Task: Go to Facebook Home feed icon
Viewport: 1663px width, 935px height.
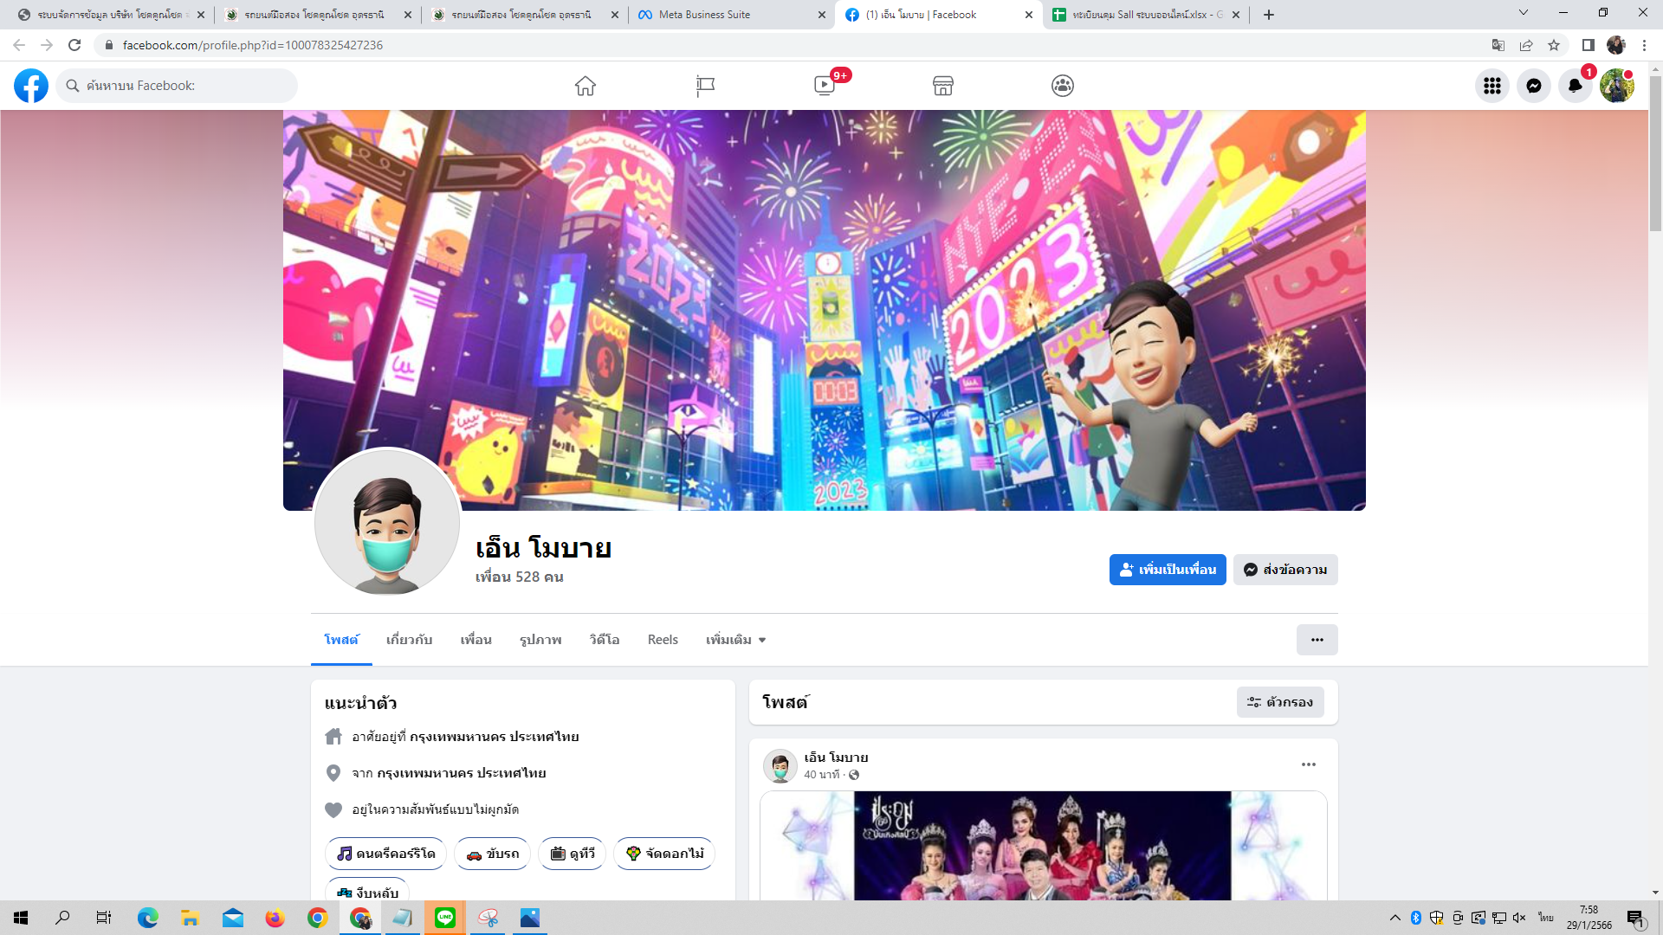Action: (x=586, y=86)
